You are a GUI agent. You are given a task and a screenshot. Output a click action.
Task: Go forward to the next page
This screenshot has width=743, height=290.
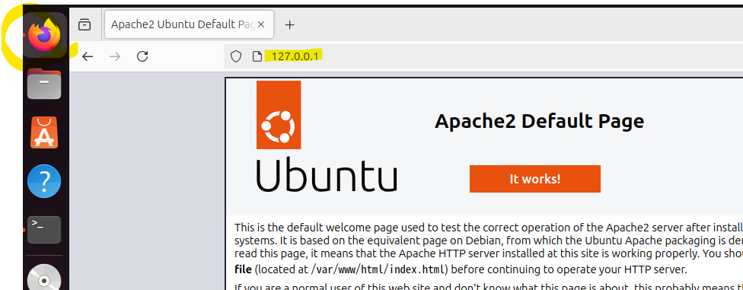[115, 57]
